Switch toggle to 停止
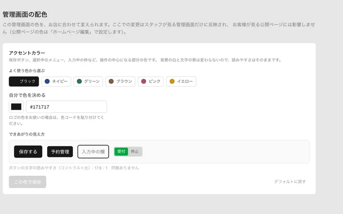This screenshot has width=343, height=214. tap(135, 152)
